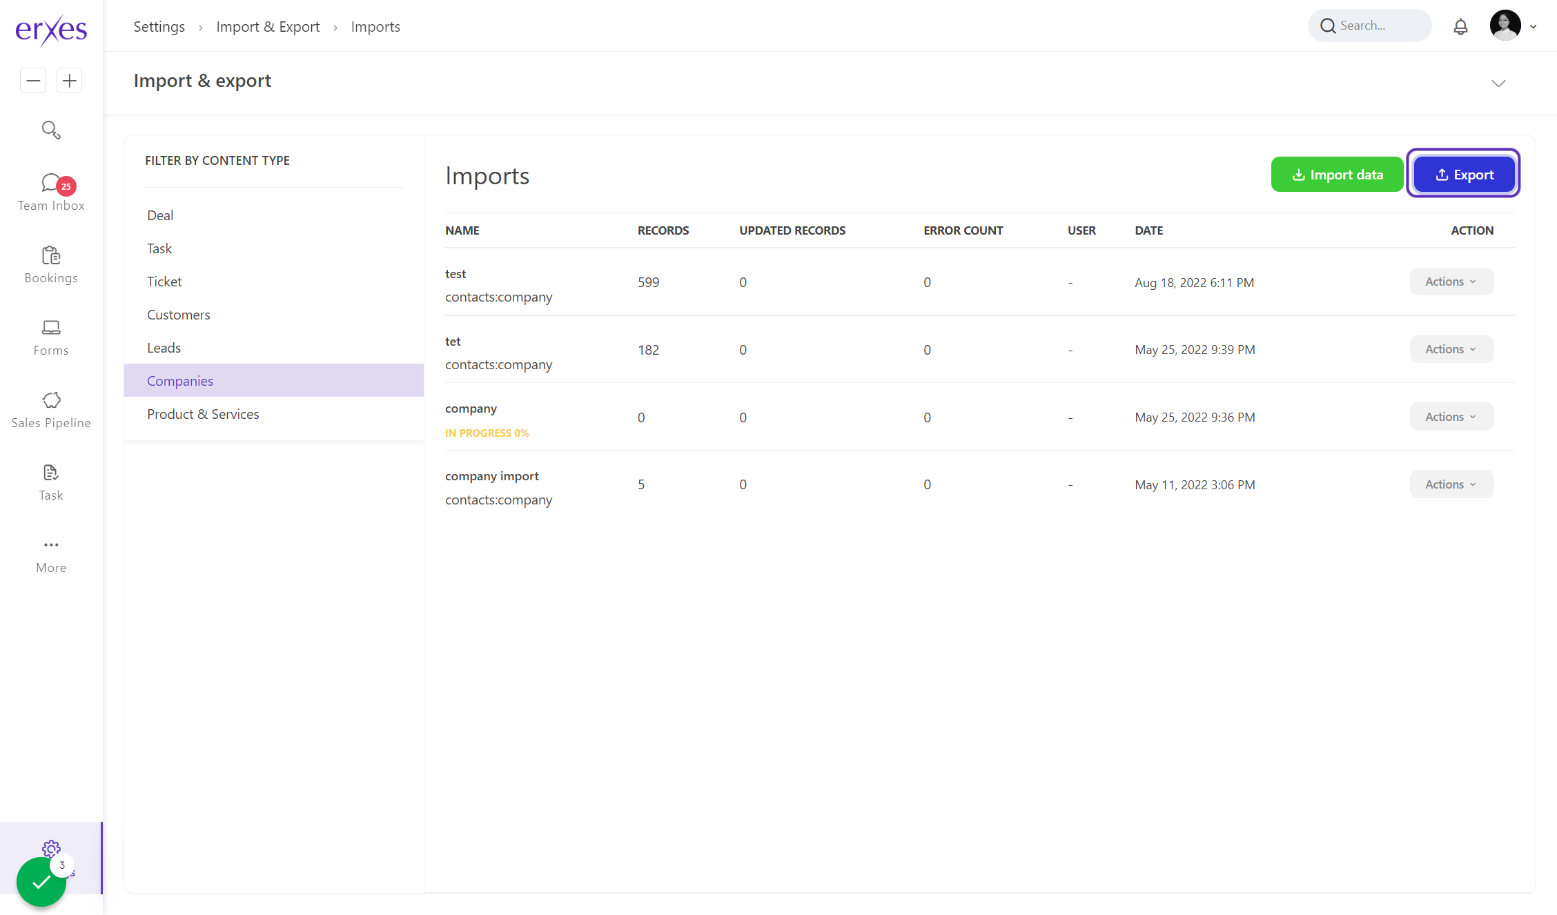Expand the Import & export header chevron
1557x915 pixels.
[x=1498, y=83]
